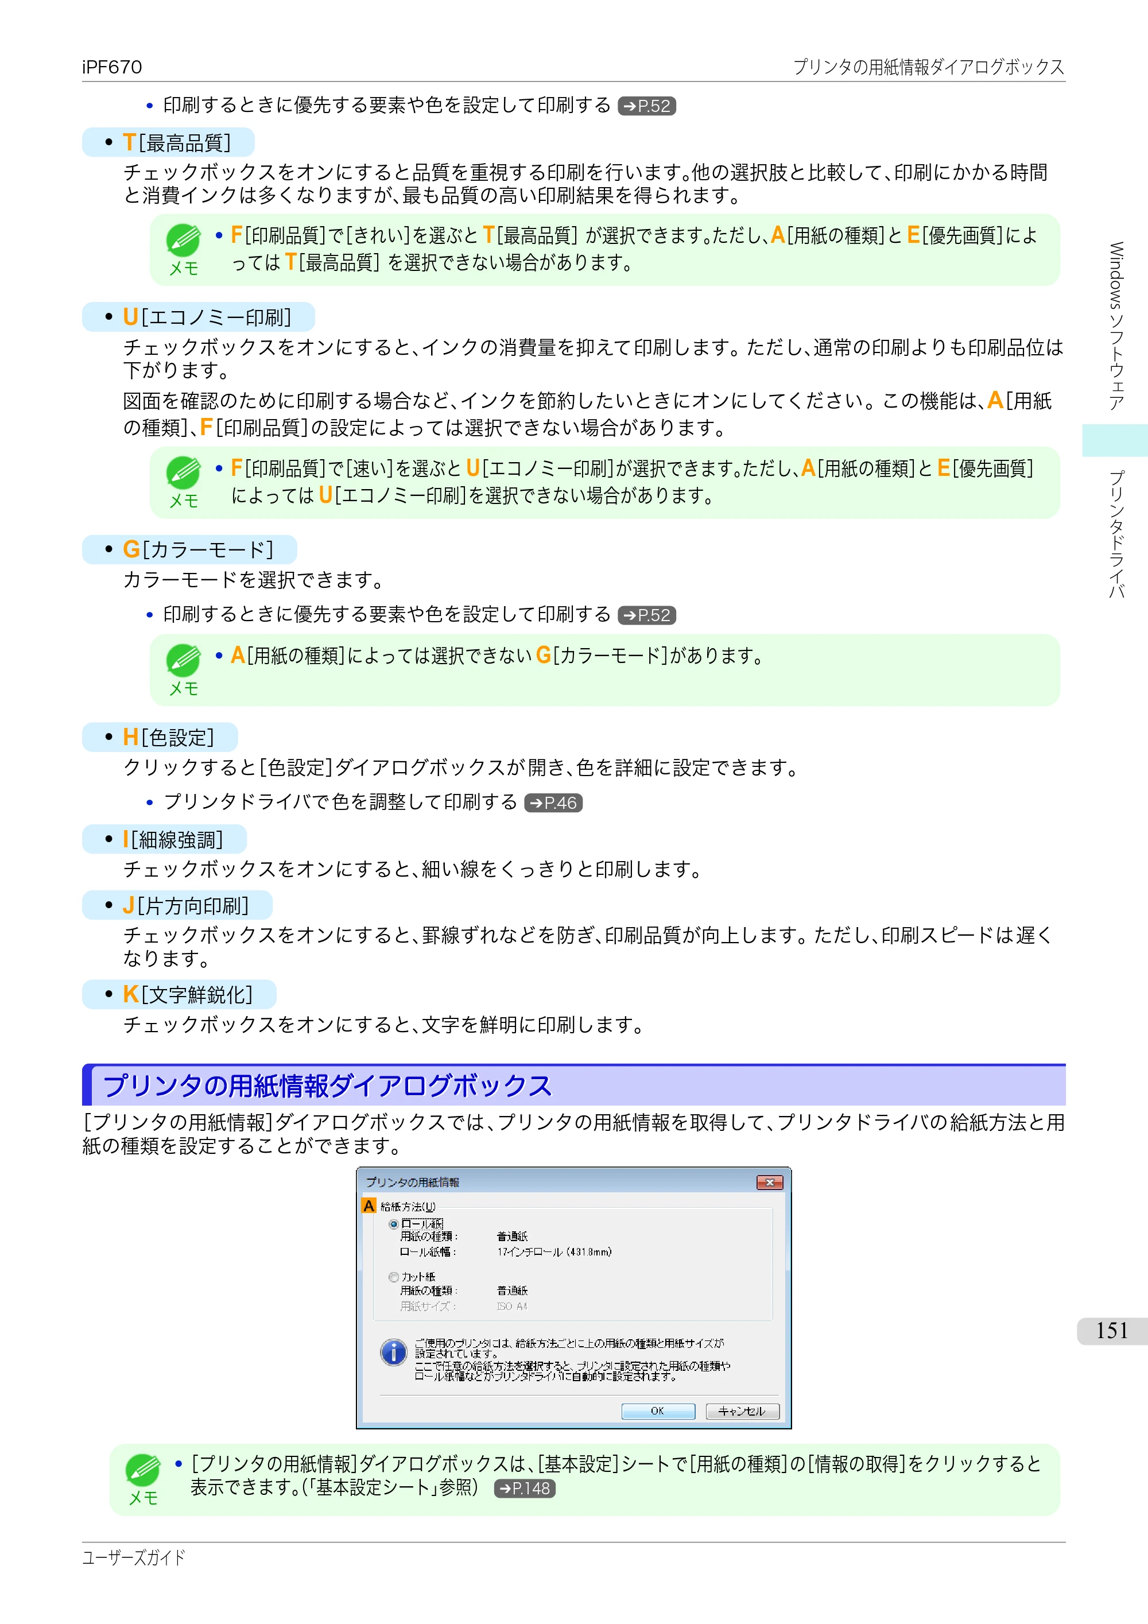Click the H[色設定] heading
Image resolution: width=1148 pixels, height=1624 pixels.
click(160, 737)
